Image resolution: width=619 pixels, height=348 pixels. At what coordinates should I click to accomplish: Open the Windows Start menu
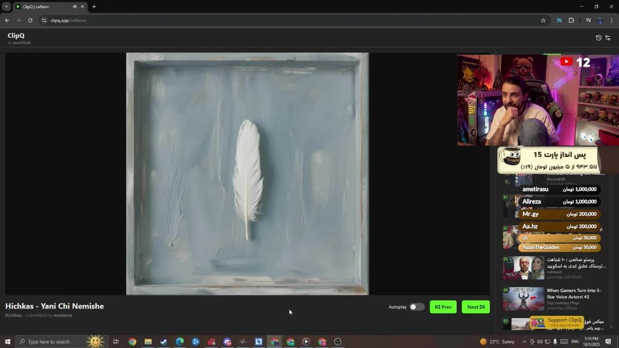pos(8,342)
